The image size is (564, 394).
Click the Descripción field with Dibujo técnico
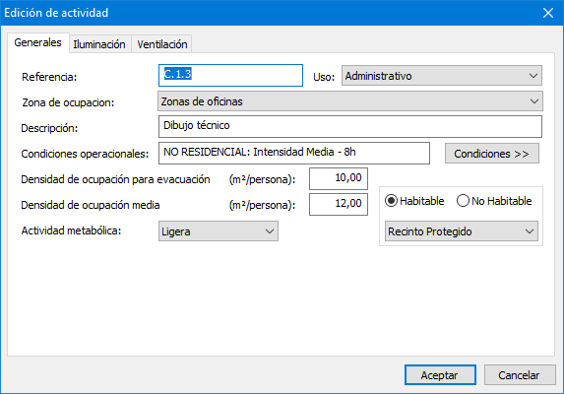350,126
